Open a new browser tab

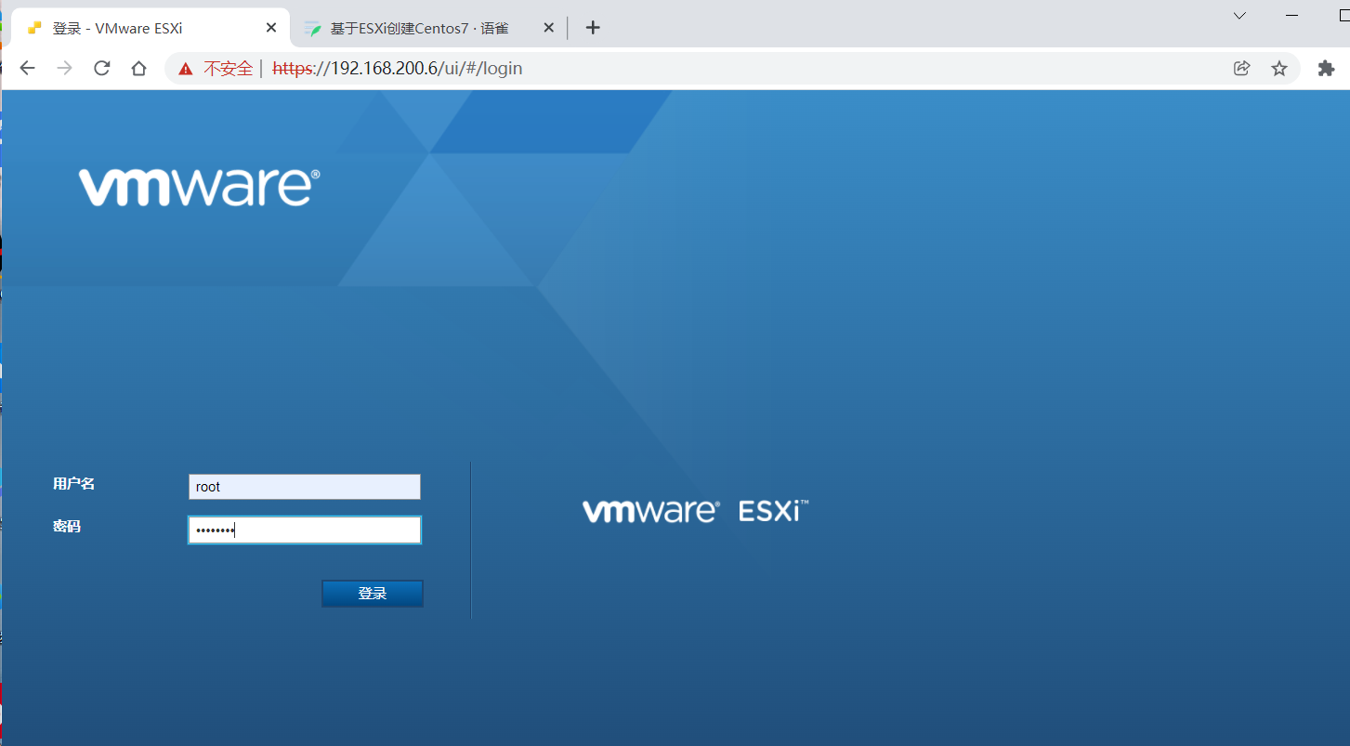tap(593, 28)
